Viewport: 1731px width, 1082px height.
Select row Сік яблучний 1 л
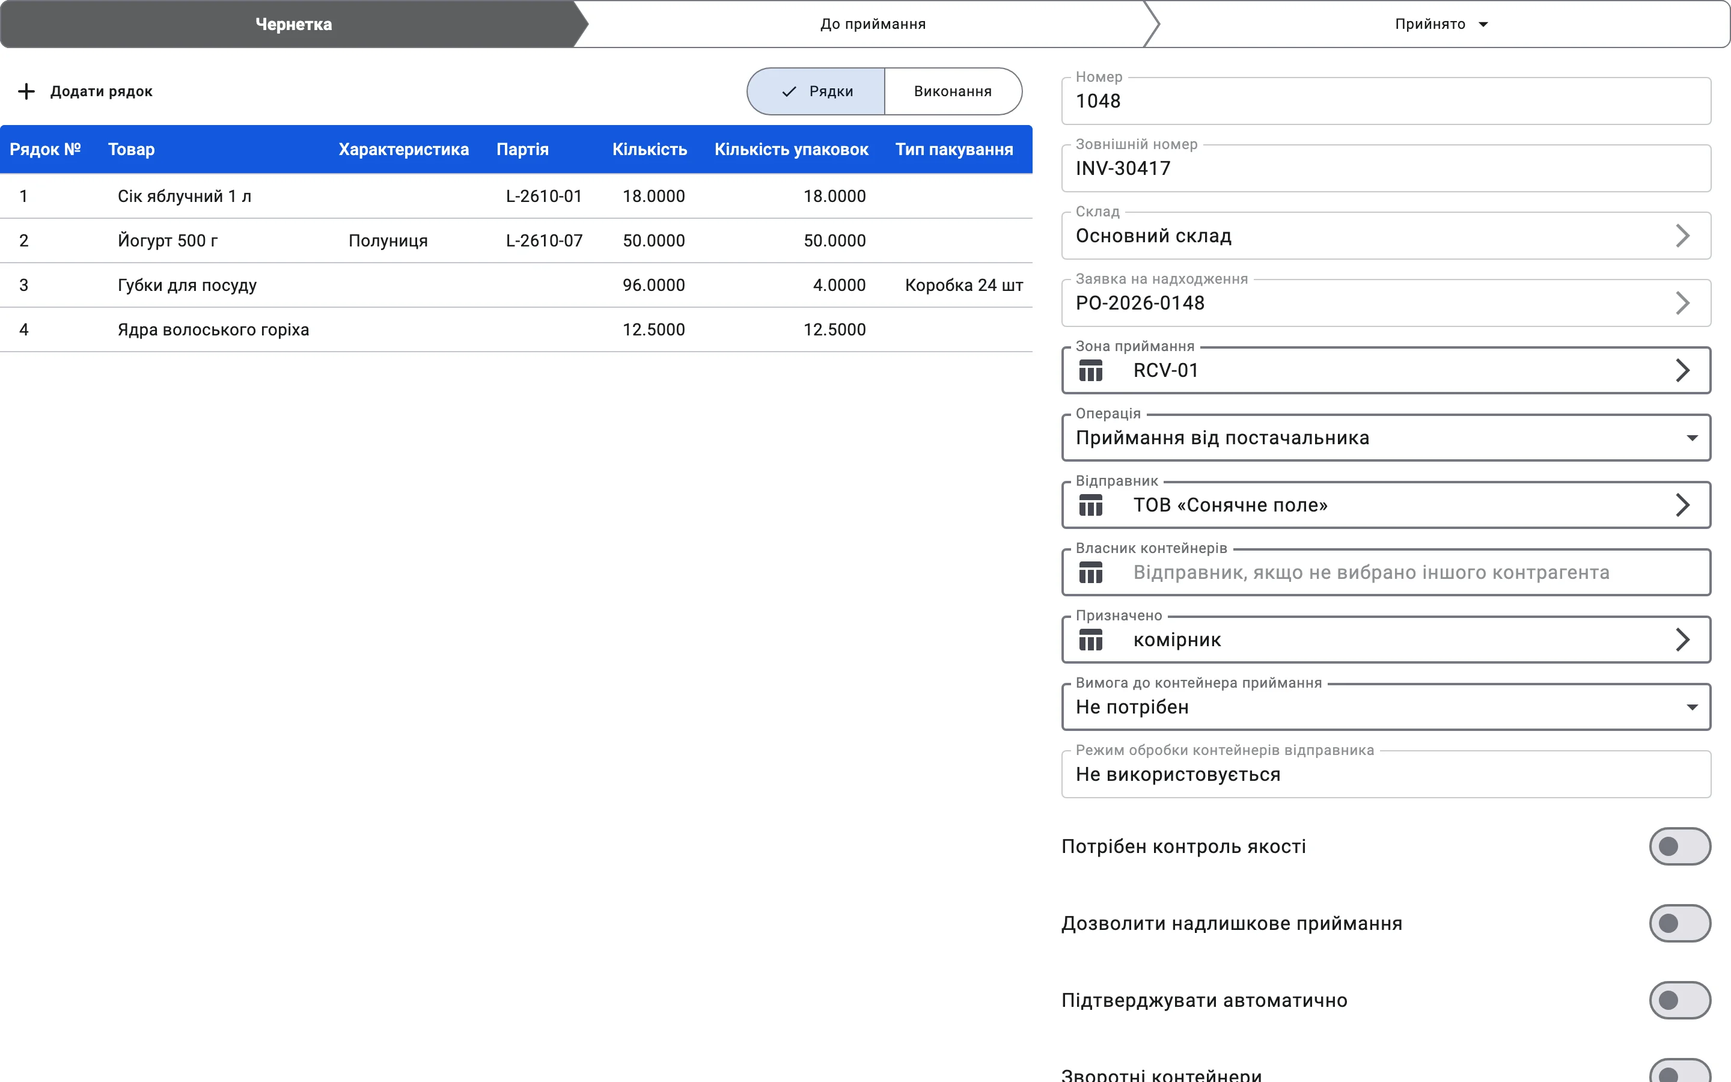pyautogui.click(x=516, y=196)
